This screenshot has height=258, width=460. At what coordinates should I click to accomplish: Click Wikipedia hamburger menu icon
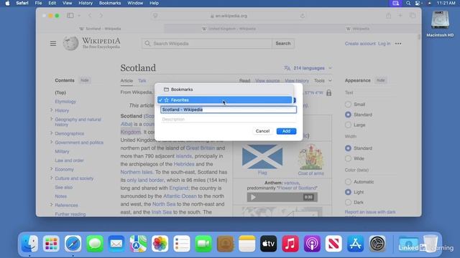[x=53, y=44]
